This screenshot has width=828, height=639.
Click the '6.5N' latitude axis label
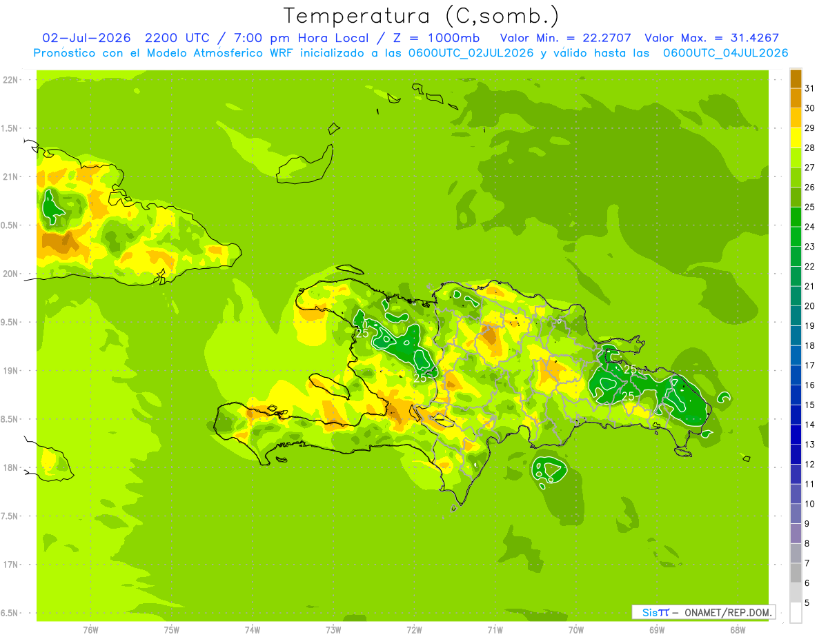click(x=11, y=613)
